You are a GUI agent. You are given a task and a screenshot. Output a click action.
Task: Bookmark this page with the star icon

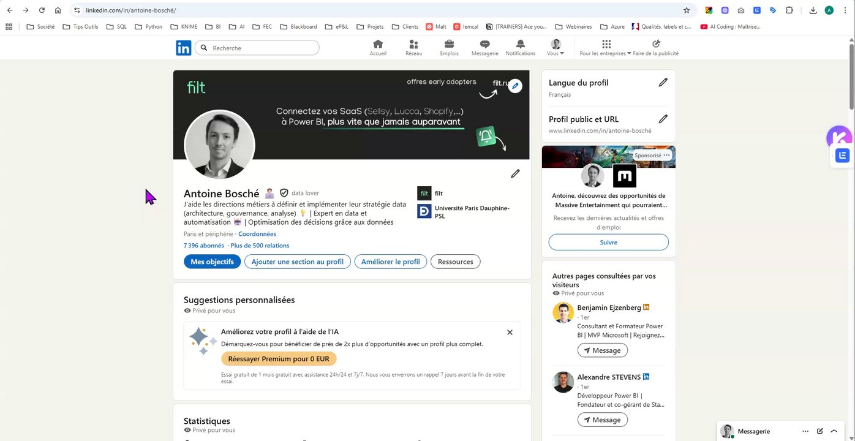pyautogui.click(x=687, y=10)
